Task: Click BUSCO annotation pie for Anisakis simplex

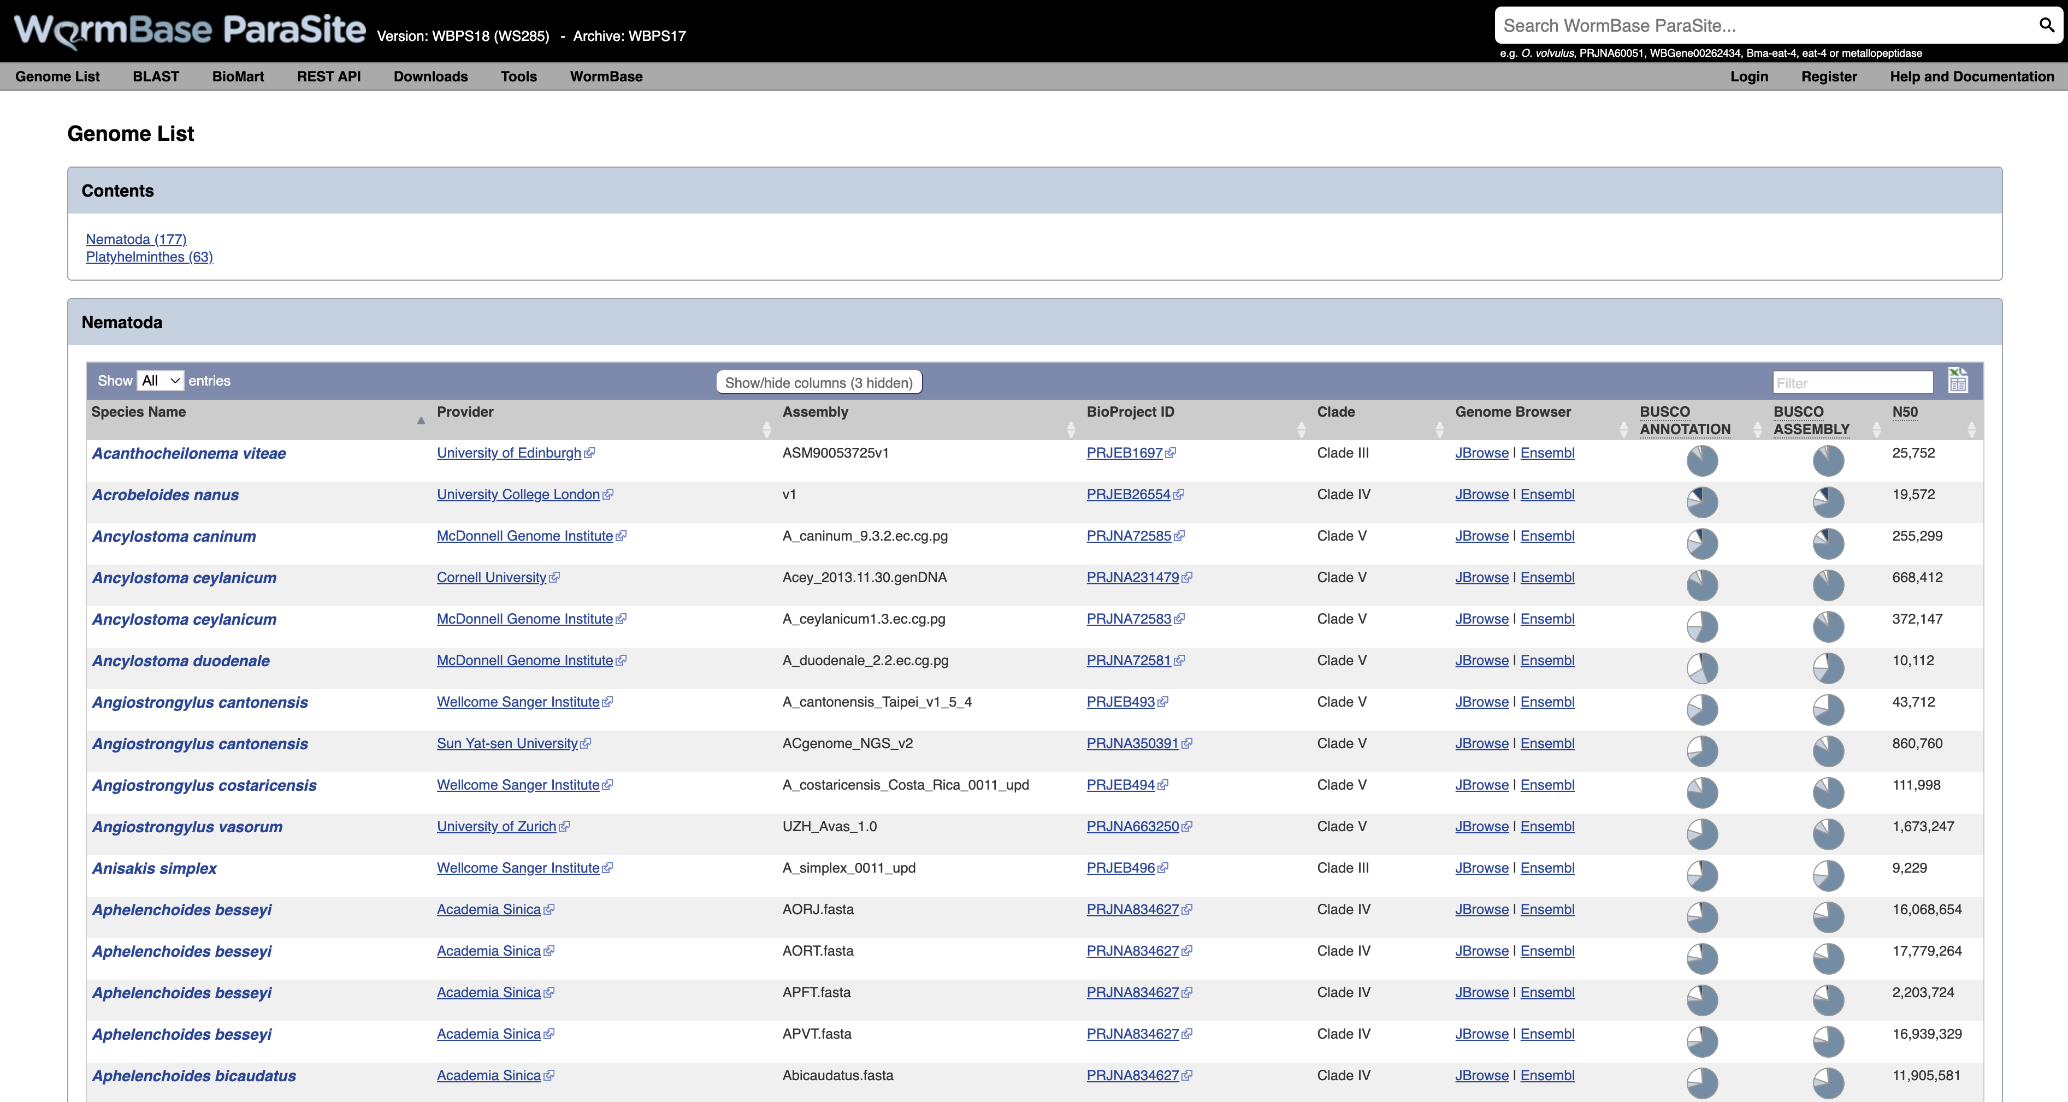Action: coord(1702,876)
